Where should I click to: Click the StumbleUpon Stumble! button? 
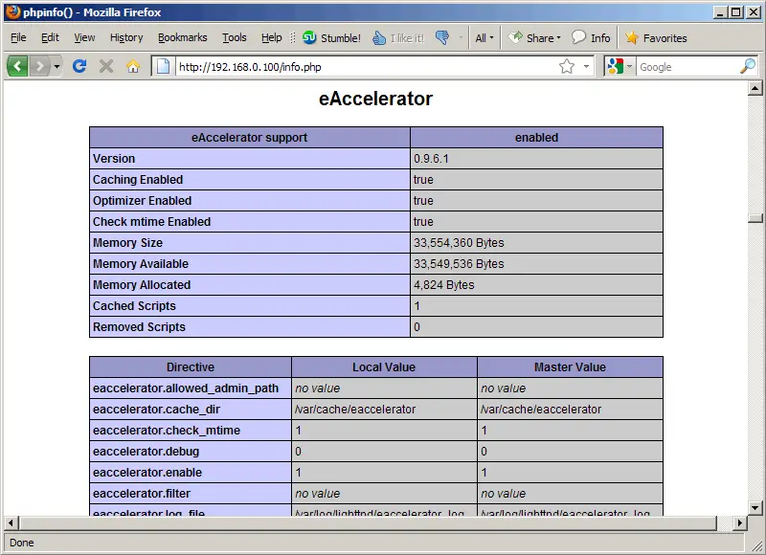[x=331, y=38]
